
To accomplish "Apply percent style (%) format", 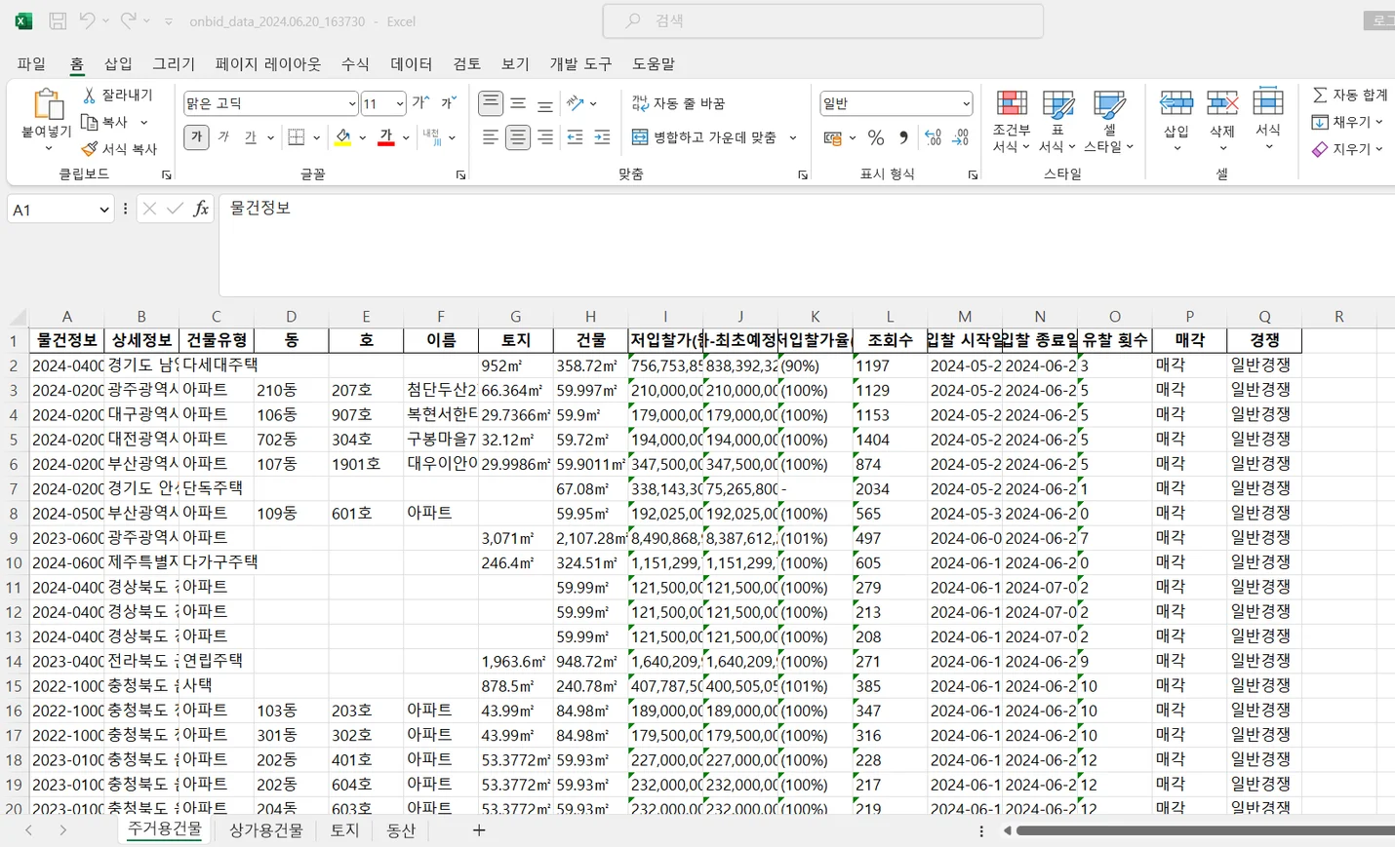I will click(876, 138).
